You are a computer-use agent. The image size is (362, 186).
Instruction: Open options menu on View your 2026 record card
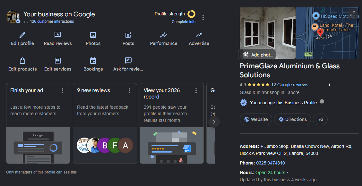click(x=196, y=91)
